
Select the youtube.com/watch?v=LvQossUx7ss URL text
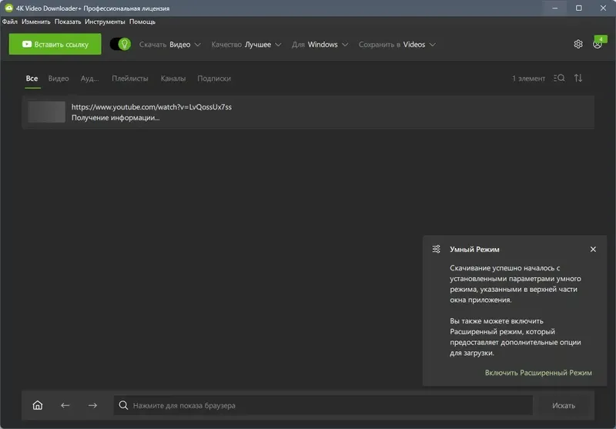click(151, 107)
